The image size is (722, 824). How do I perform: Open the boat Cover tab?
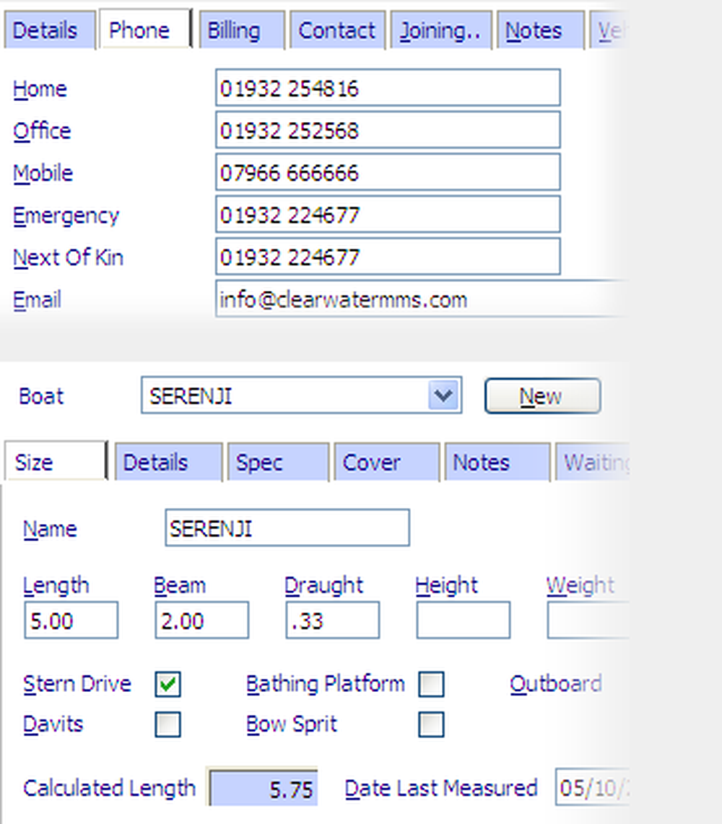click(x=385, y=463)
